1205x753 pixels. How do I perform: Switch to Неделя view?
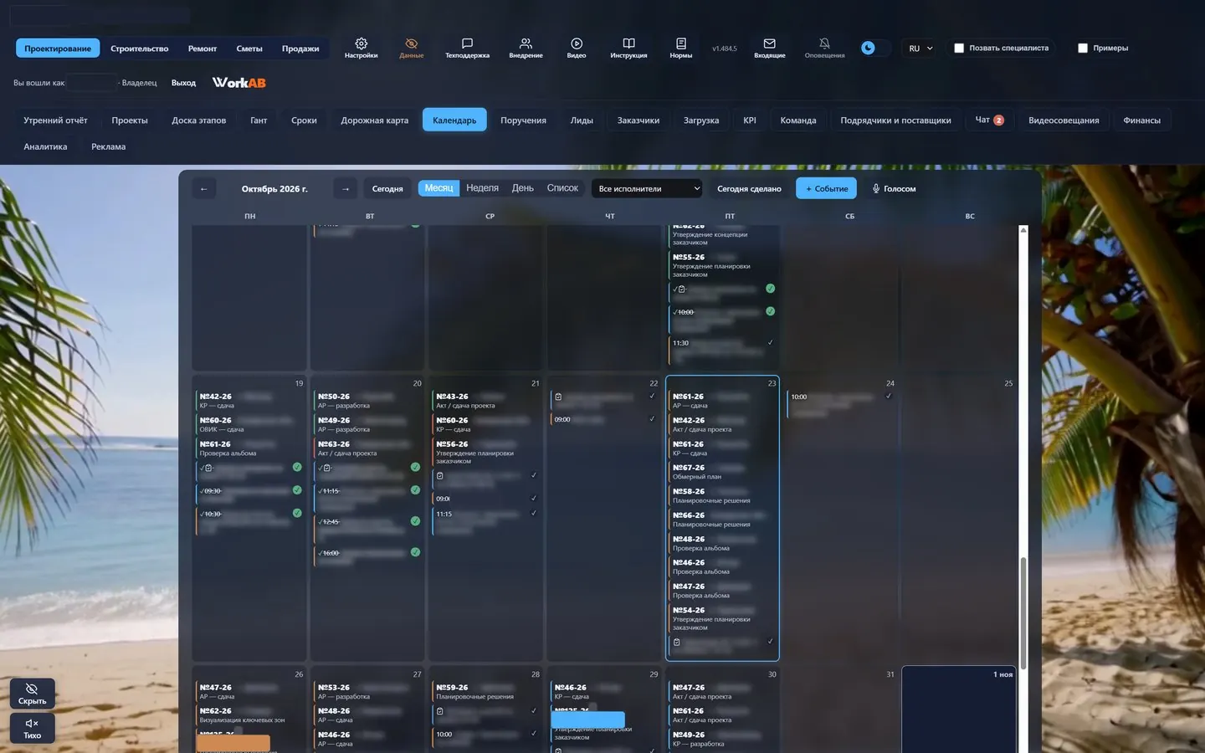(482, 188)
